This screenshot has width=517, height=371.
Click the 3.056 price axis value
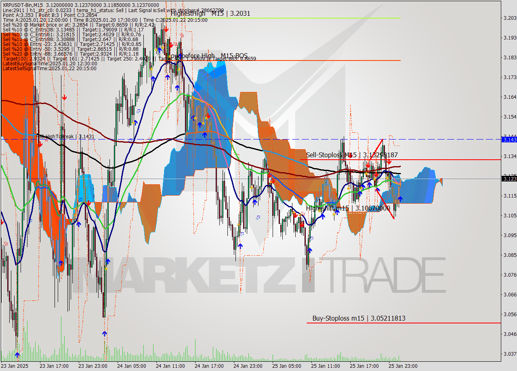pos(510,314)
